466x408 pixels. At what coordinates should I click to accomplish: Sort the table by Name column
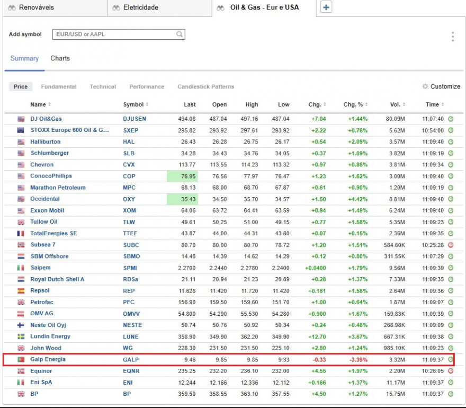40,104
